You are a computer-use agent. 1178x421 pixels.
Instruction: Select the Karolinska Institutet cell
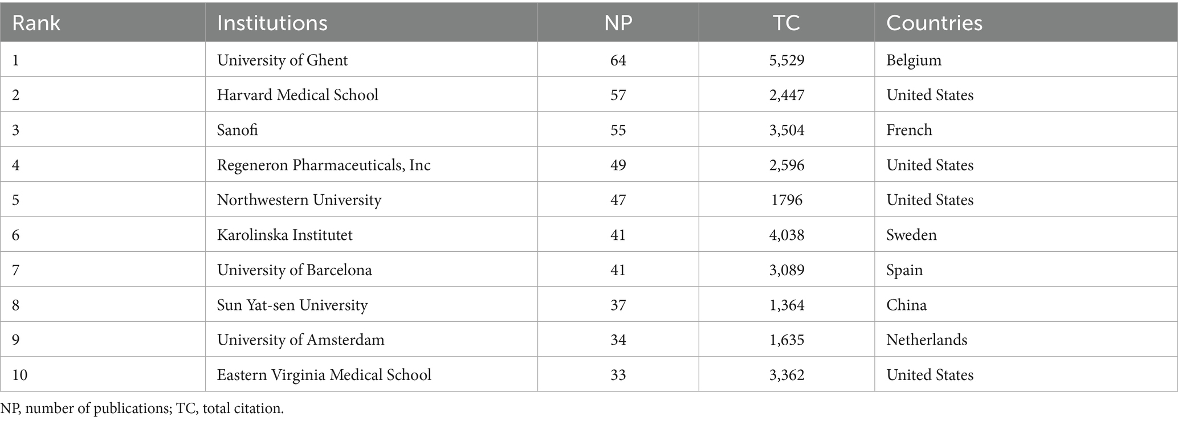[284, 235]
